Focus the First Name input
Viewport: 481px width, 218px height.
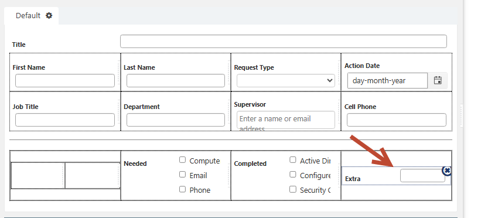coord(65,80)
